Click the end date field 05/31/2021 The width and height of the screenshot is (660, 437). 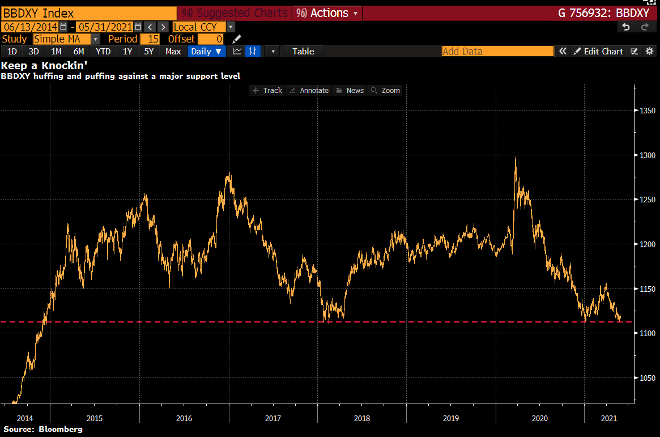(x=105, y=27)
